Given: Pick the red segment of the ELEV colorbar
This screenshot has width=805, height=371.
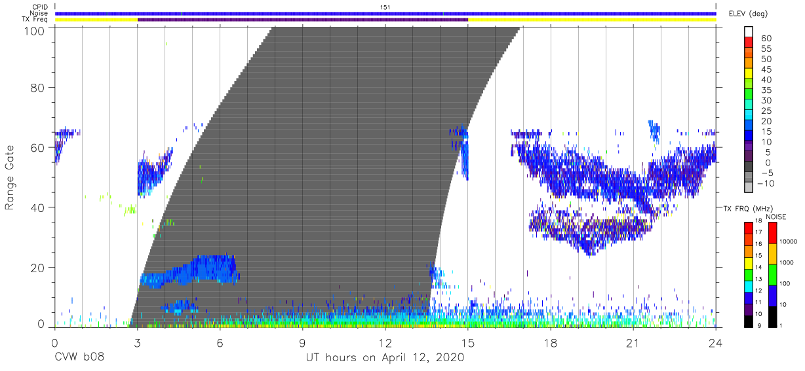Looking at the screenshot, I should coord(748,43).
